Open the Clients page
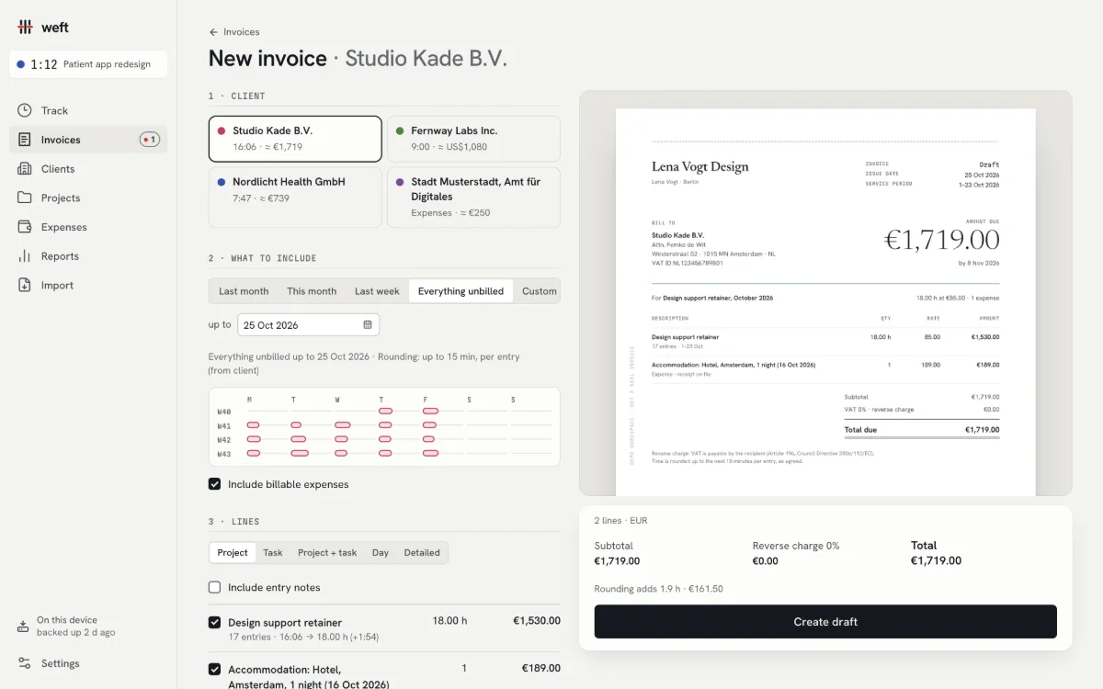Screen dimensions: 1103x689 click(x=88, y=169)
